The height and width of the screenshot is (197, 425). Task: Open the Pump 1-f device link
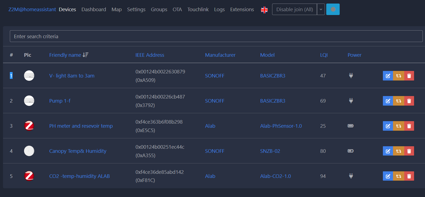tap(60, 101)
